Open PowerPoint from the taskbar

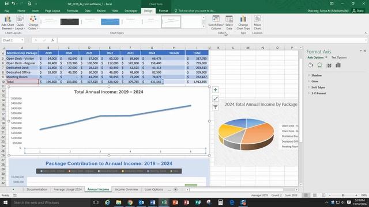[x=175, y=202]
